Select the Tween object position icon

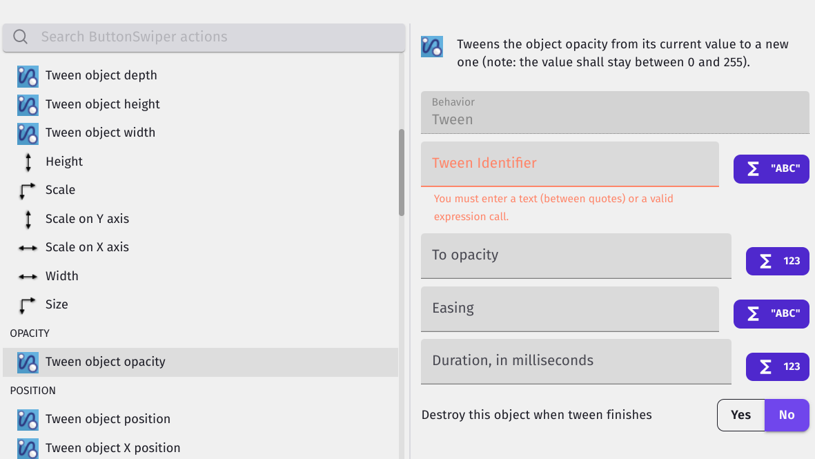(28, 419)
